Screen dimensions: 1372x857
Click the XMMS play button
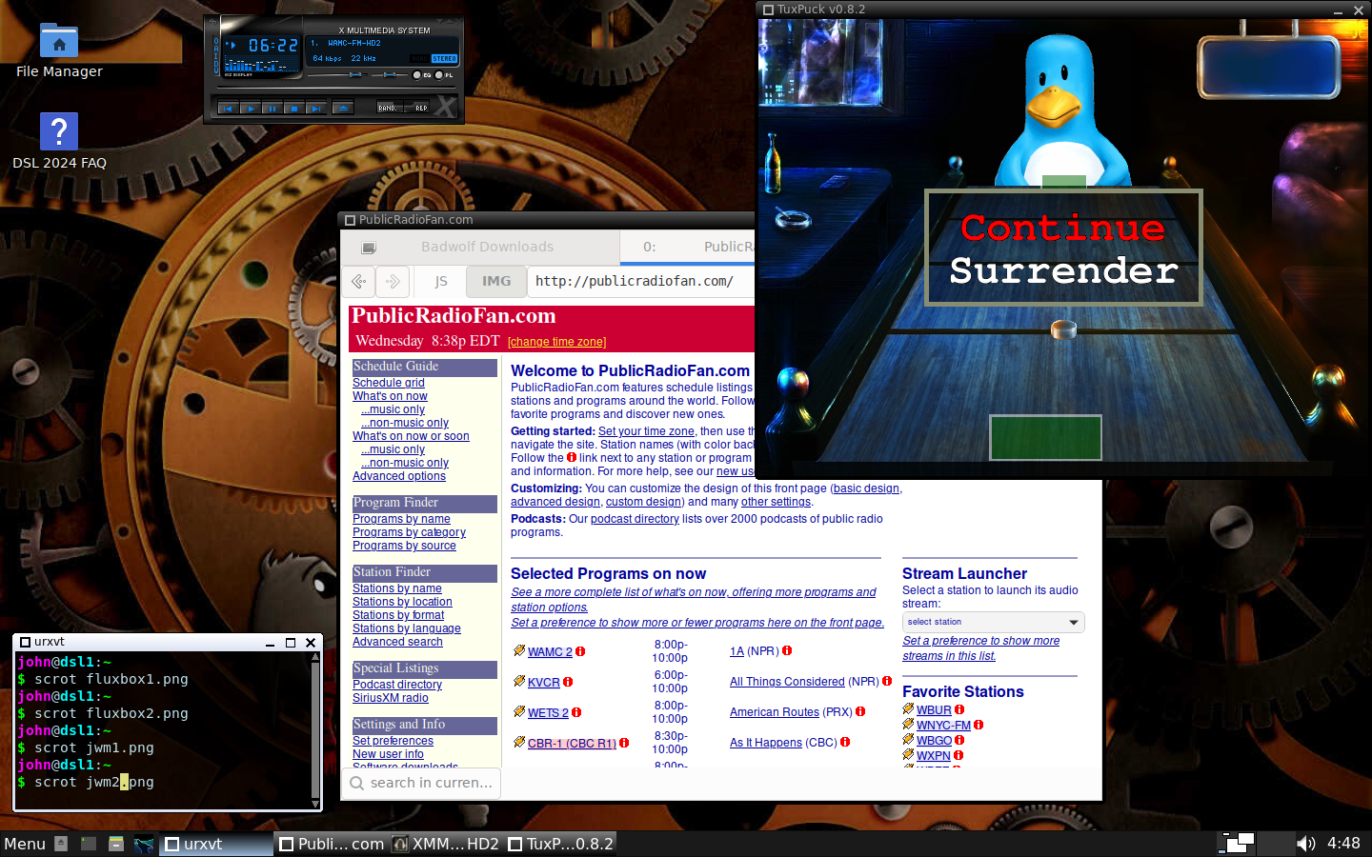click(x=251, y=109)
